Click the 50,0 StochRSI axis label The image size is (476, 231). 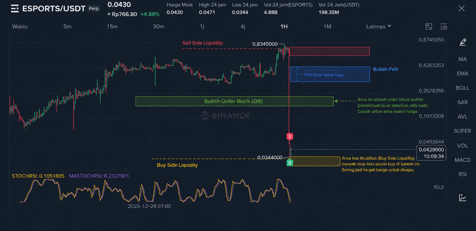click(x=439, y=187)
